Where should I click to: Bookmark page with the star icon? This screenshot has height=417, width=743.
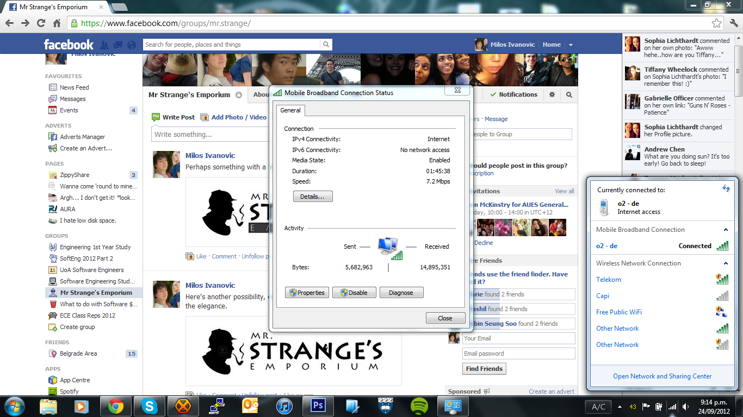pos(717,23)
